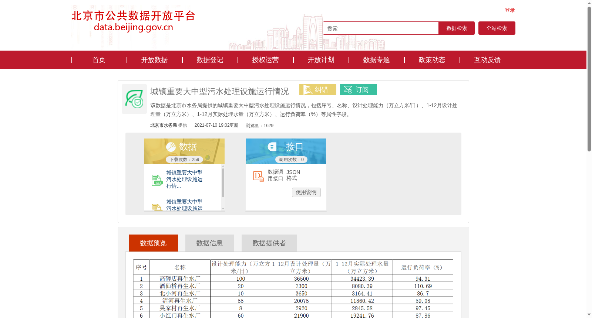Click the 北京市公共数据开放平台 logo
592x318 pixels.
[x=133, y=21]
